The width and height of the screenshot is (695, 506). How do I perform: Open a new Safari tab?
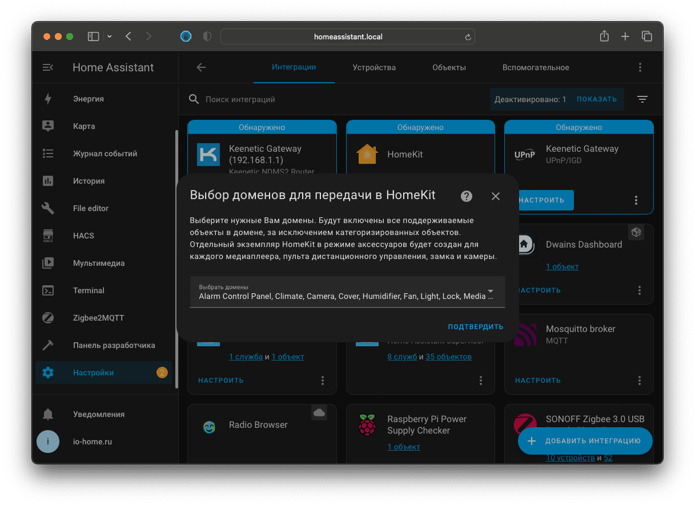coord(625,37)
